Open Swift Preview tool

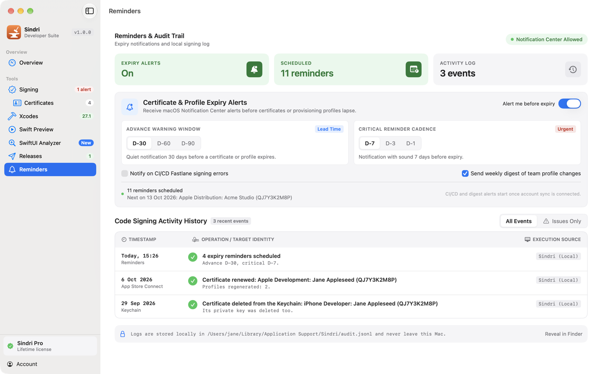(50, 129)
